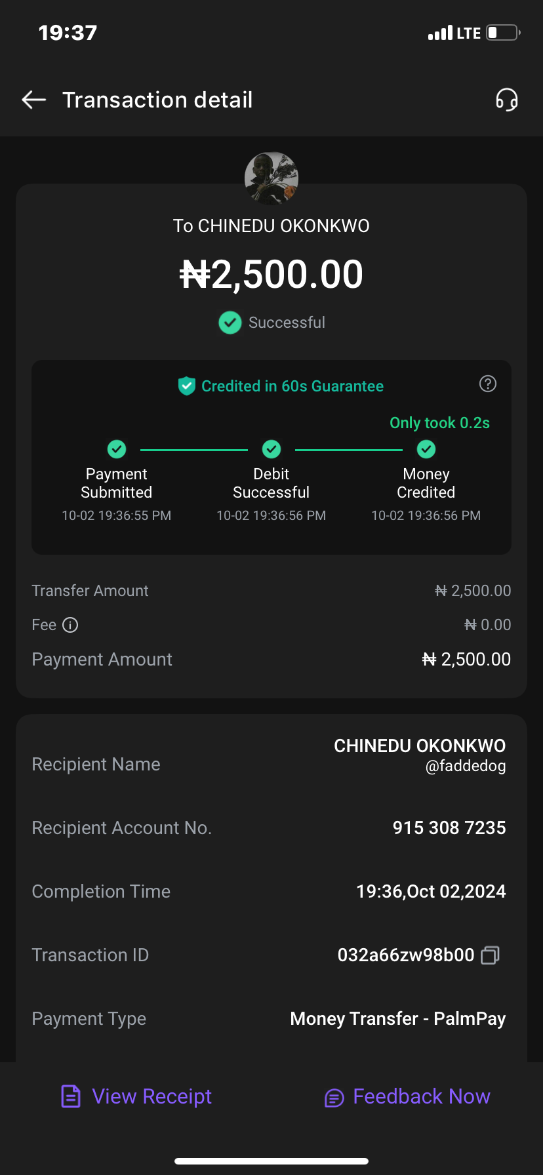The width and height of the screenshot is (543, 1175).
Task: Tap the View Receipt document icon
Action: point(71,1096)
